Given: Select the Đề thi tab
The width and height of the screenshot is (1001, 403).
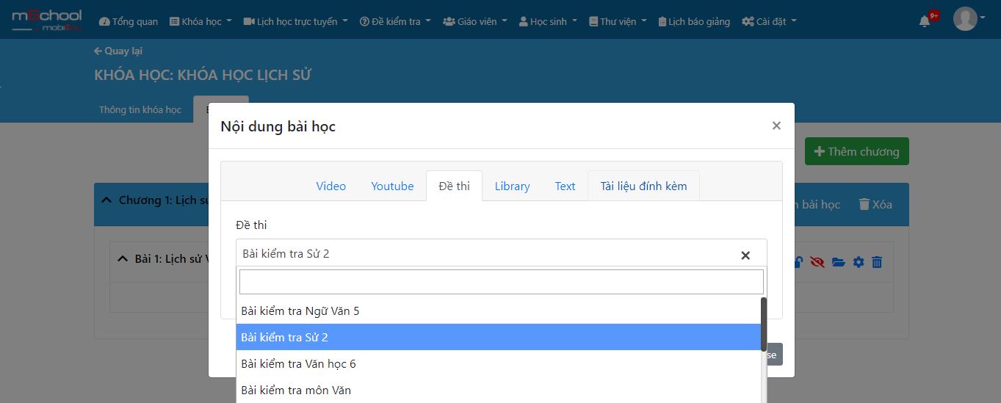Looking at the screenshot, I should [454, 186].
